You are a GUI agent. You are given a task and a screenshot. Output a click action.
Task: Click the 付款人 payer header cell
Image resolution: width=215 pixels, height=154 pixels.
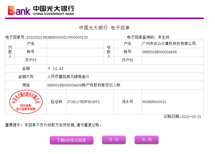tap(10, 52)
